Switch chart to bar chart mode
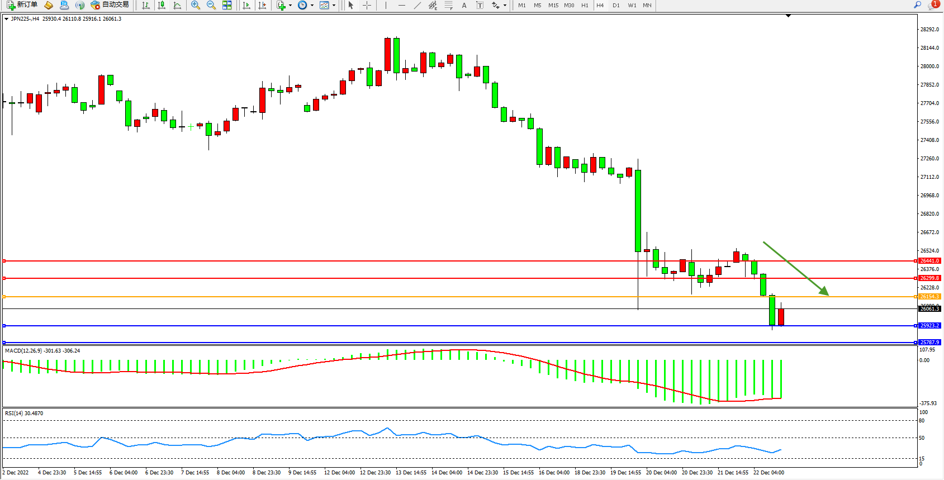The width and height of the screenshot is (944, 480). coord(146,5)
